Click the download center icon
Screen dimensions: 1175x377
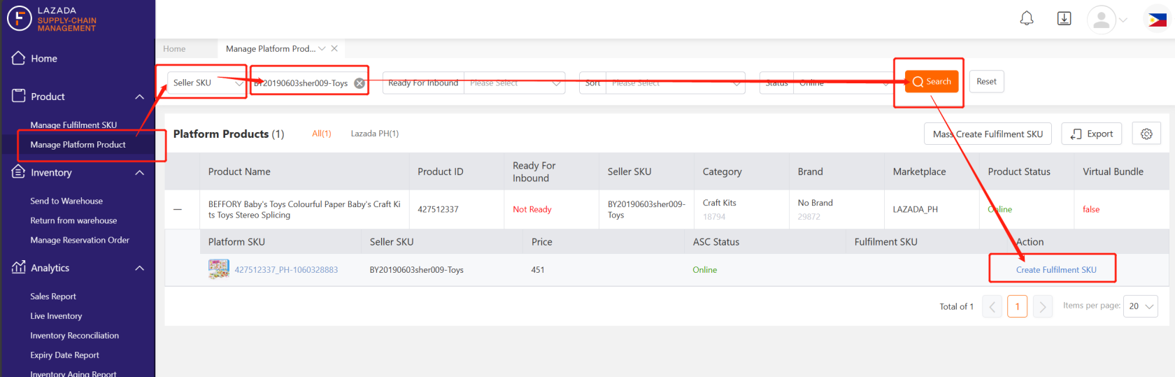pos(1064,19)
